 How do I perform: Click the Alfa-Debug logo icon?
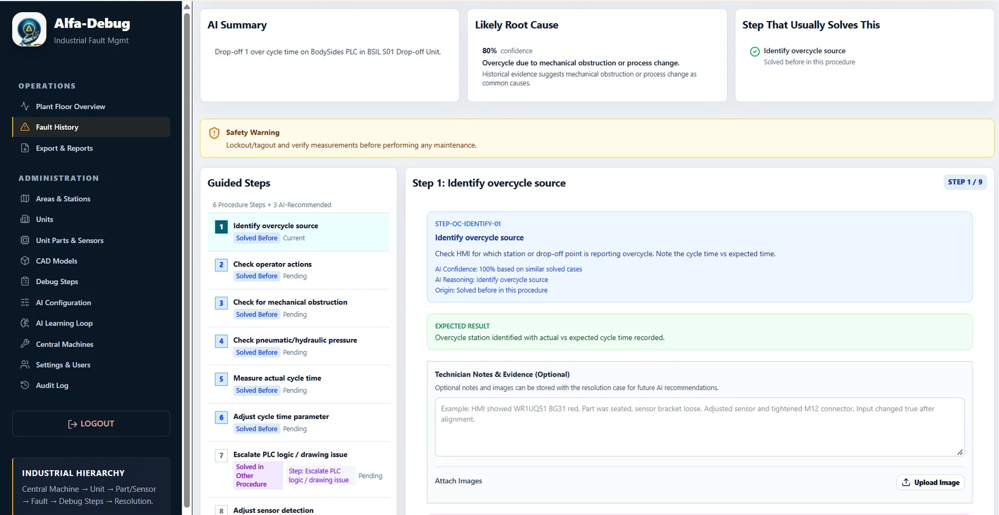click(29, 29)
